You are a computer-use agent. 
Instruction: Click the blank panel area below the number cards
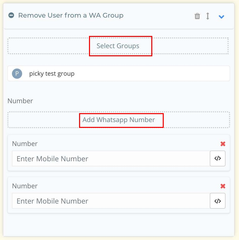click(118, 225)
